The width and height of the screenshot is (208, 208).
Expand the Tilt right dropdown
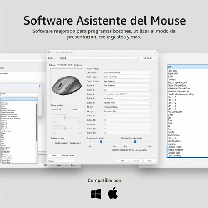pyautogui.click(x=126, y=111)
